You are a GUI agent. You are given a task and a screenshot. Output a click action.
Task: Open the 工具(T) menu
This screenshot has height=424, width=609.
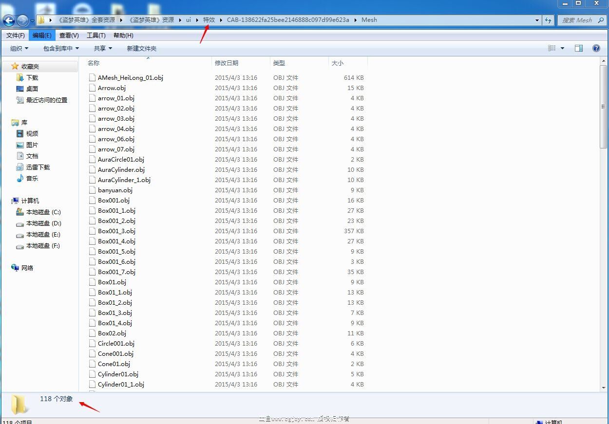96,35
